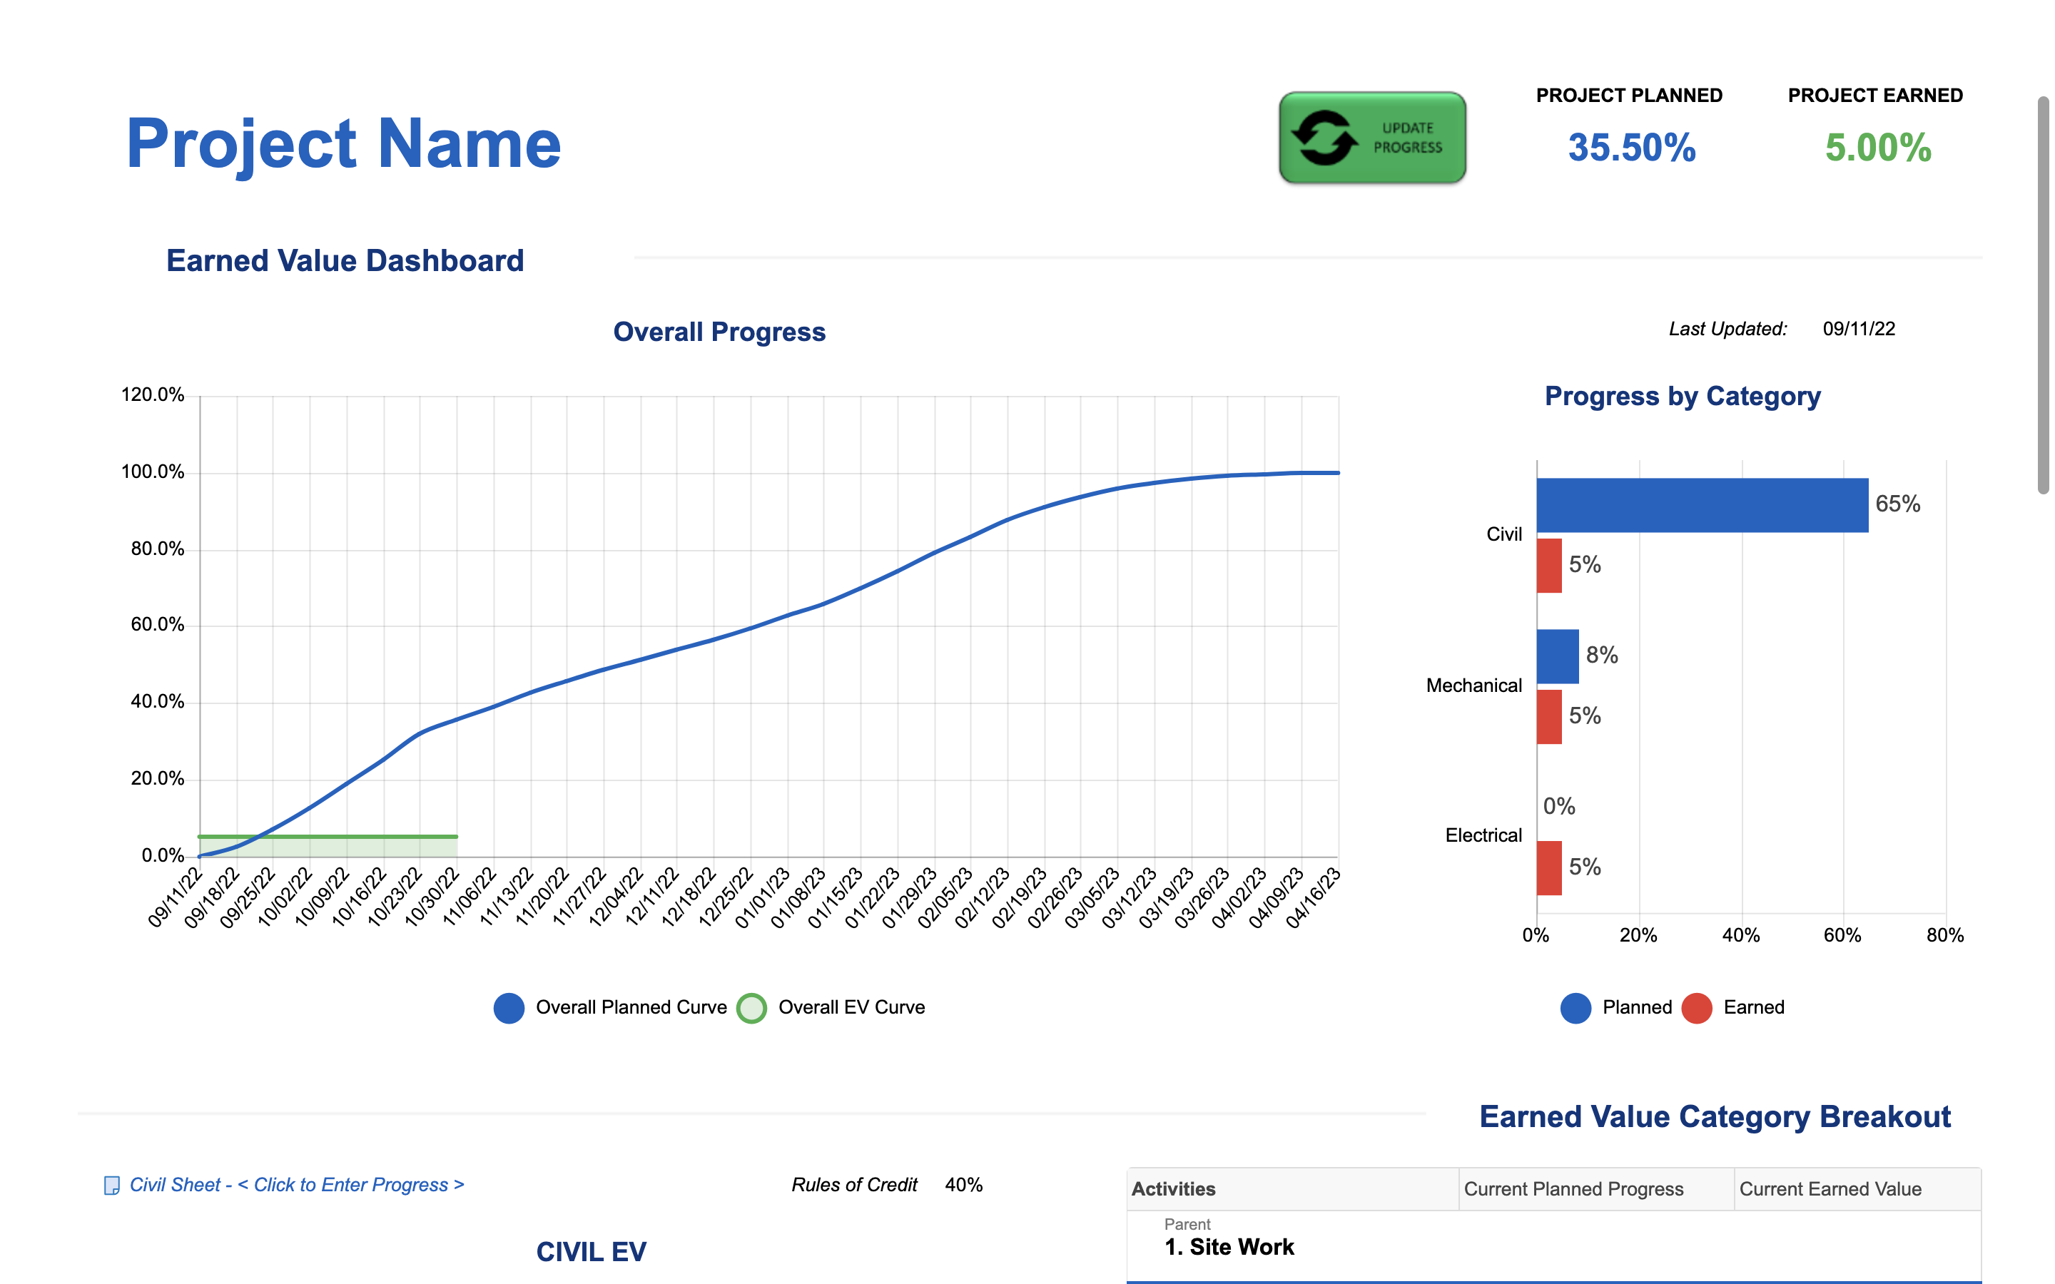Click the red Earned legend dot
Image resolution: width=2055 pixels, height=1284 pixels.
1696,1008
